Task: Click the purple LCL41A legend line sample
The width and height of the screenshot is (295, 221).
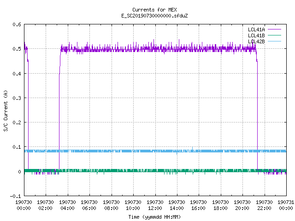Action: click(x=274, y=29)
